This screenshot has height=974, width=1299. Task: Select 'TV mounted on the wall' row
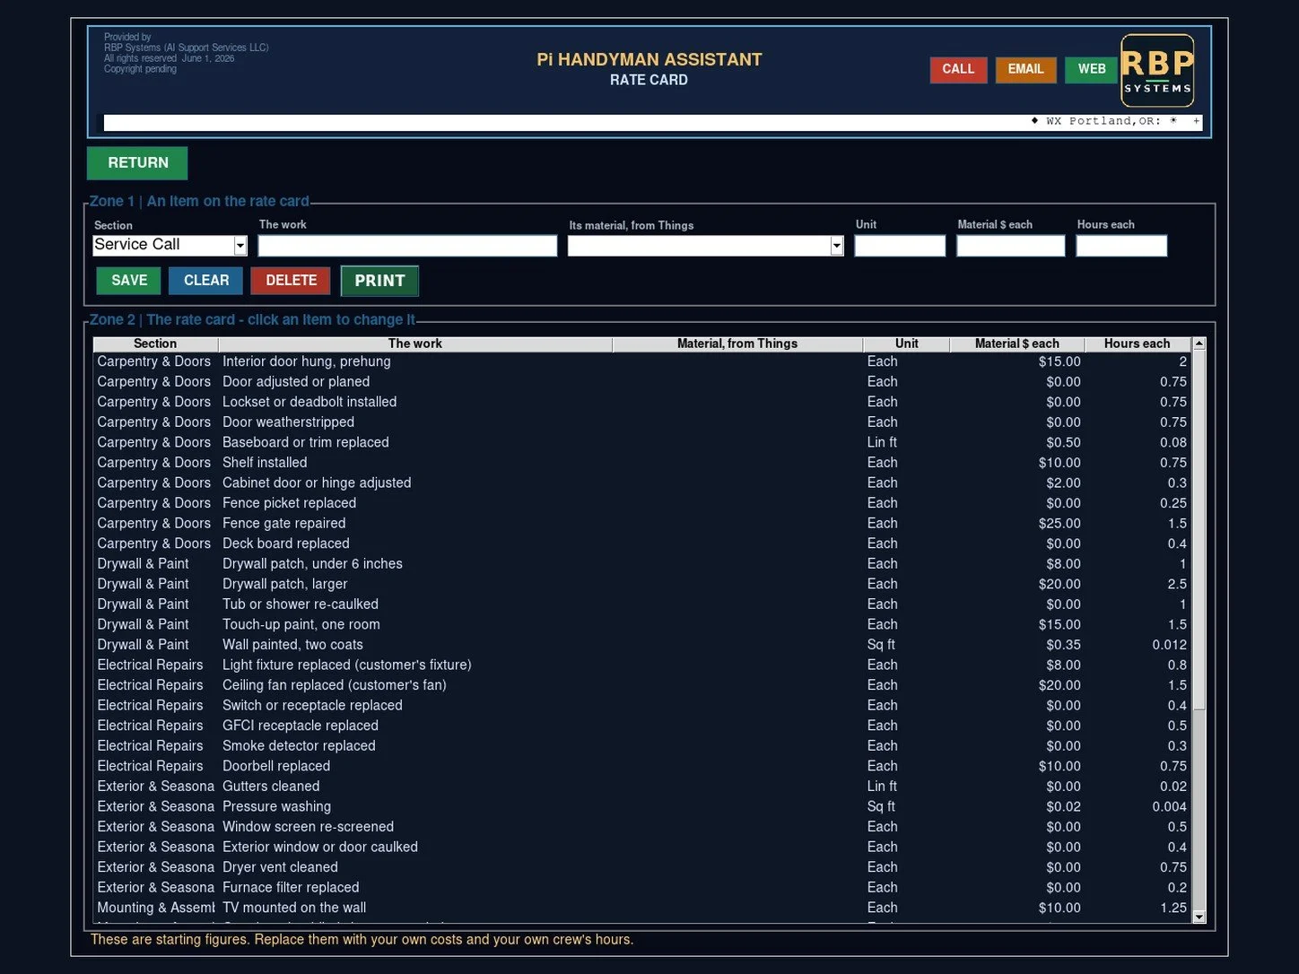click(642, 908)
